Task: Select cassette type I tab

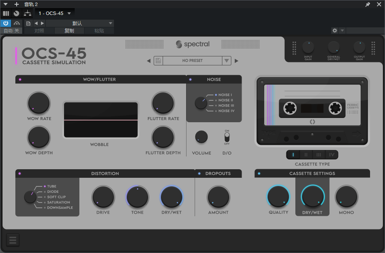Action: pyautogui.click(x=293, y=155)
